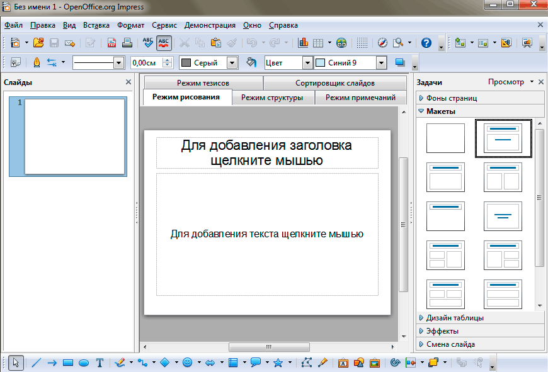Viewport: 548px width, 372px height.
Task: Insert a chart icon
Action: pos(302,43)
